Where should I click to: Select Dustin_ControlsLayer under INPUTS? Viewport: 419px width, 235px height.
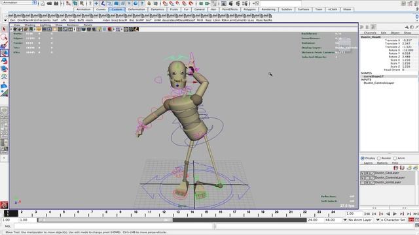click(x=379, y=83)
